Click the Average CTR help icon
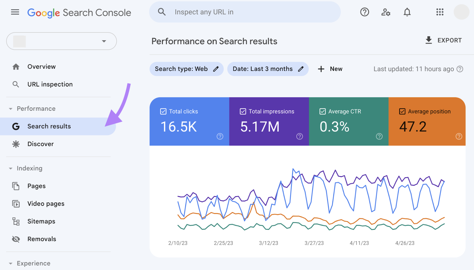This screenshot has height=270, width=474. click(379, 136)
